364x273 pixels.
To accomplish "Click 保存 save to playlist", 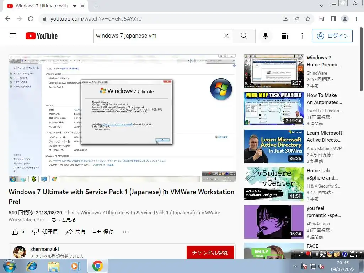I will (x=103, y=231).
